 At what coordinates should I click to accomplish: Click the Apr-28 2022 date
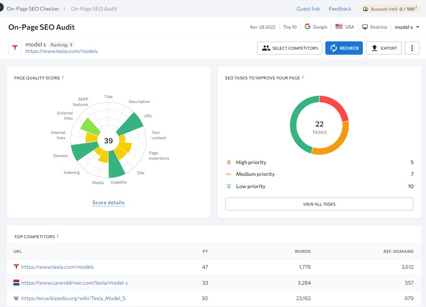click(x=262, y=27)
